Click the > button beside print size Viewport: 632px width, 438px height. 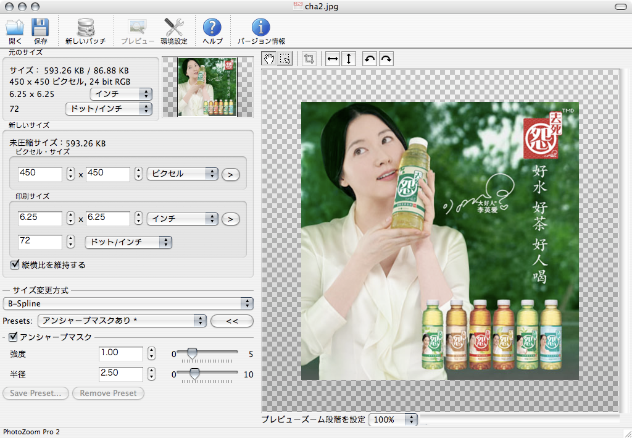(x=231, y=219)
